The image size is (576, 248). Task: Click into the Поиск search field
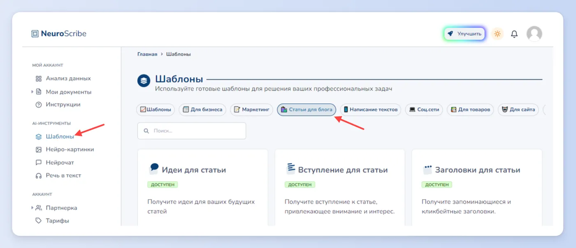192,131
